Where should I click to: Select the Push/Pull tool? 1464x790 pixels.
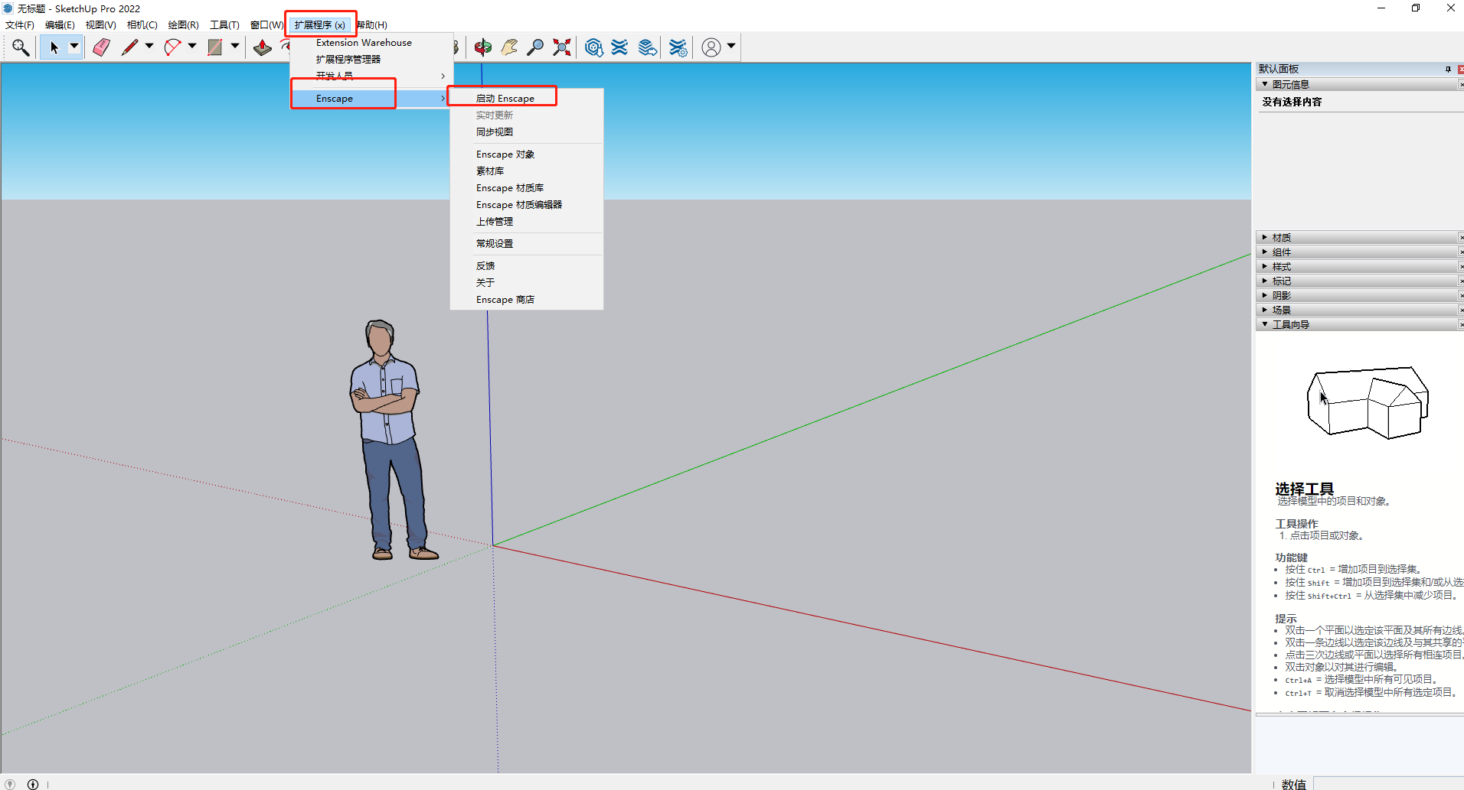click(x=261, y=47)
